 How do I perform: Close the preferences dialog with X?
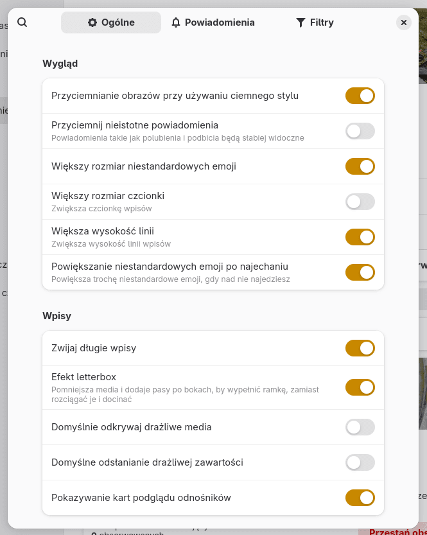[x=403, y=22]
